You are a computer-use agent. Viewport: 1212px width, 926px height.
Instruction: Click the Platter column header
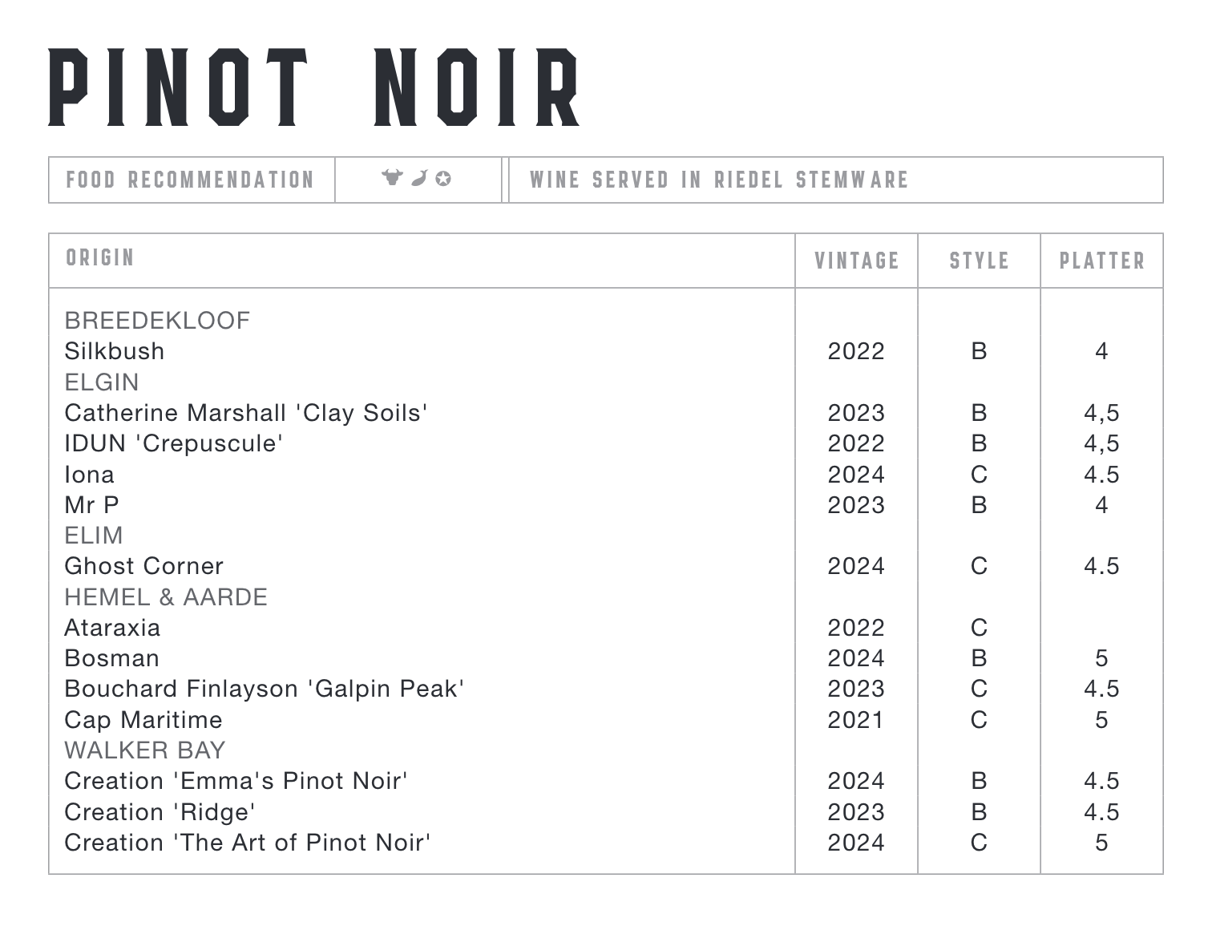pos(1101,261)
